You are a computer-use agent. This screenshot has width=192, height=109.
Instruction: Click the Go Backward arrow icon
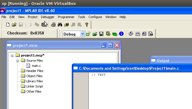(73, 25)
